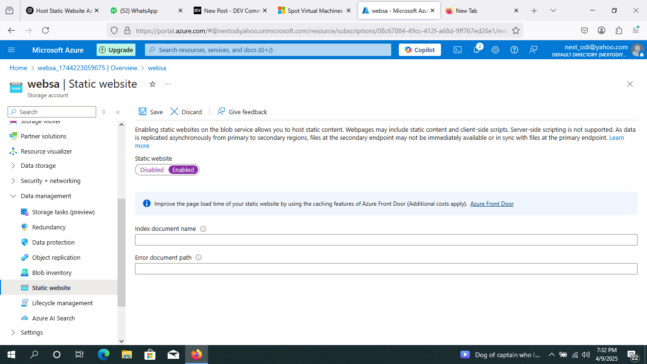Open File Explorer from the taskbar
647x364 pixels.
(x=126, y=355)
